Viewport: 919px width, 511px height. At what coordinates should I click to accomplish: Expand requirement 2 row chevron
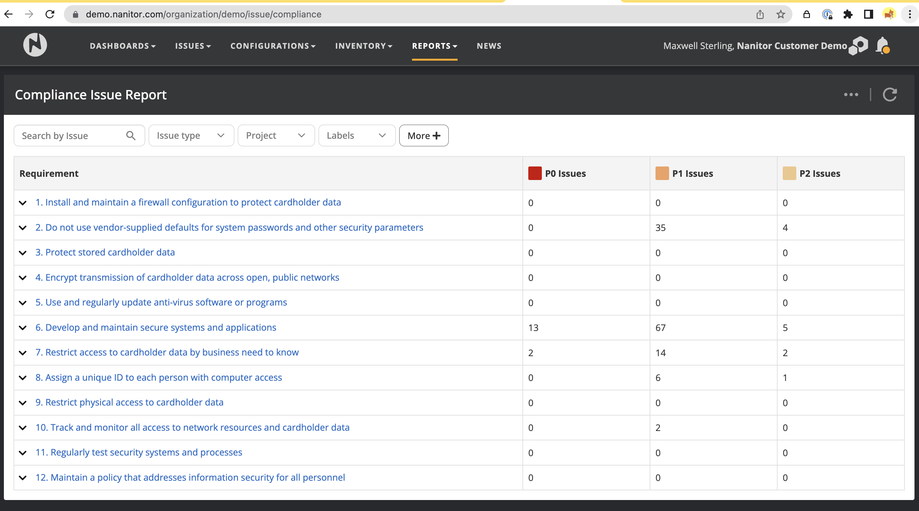pos(23,228)
